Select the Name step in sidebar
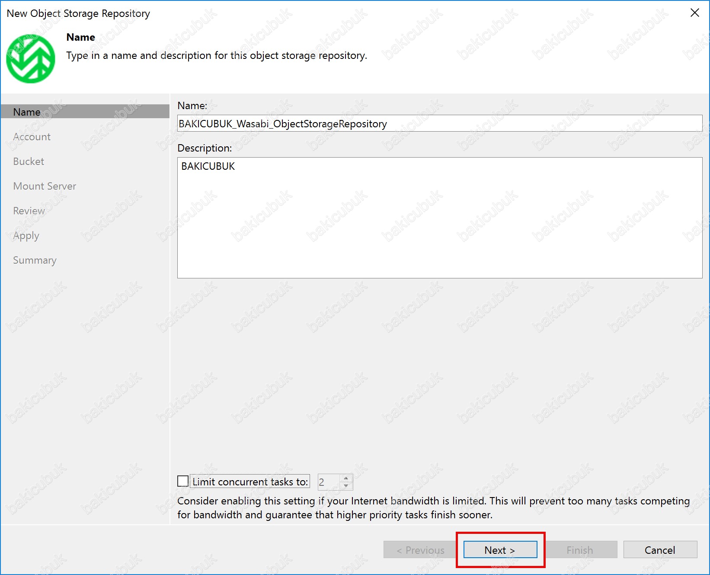 (x=27, y=112)
